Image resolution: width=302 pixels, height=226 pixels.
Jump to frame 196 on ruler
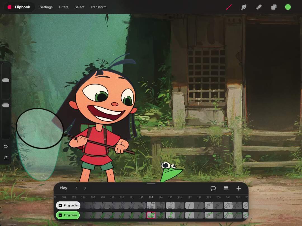tap(180, 197)
